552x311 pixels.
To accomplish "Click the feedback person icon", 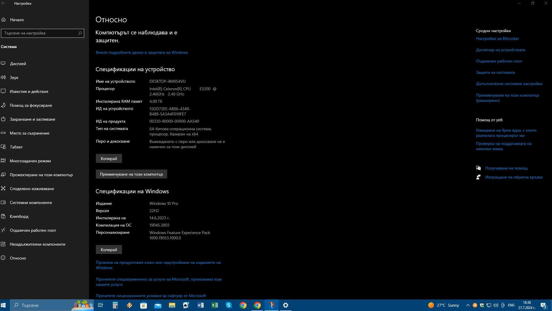I will [478, 177].
